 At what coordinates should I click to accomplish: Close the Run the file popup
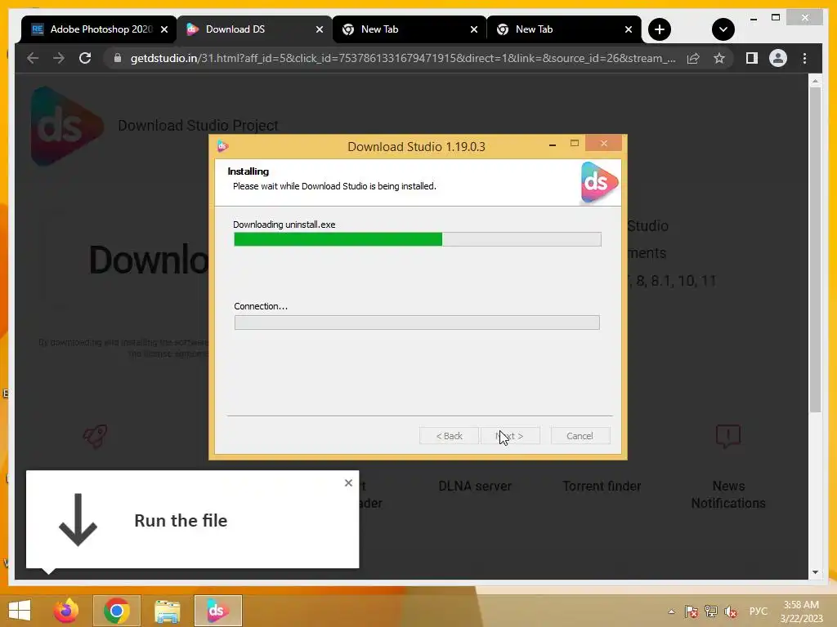[348, 482]
